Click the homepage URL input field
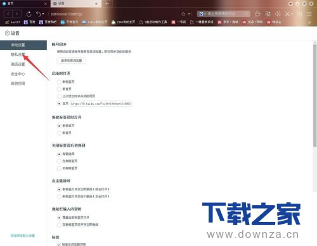The height and width of the screenshot is (246, 317). (x=101, y=104)
